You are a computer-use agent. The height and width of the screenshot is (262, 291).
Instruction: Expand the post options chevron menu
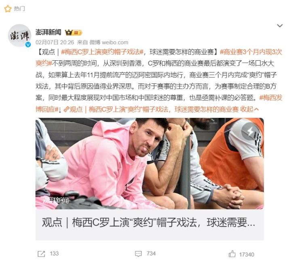pos(280,26)
